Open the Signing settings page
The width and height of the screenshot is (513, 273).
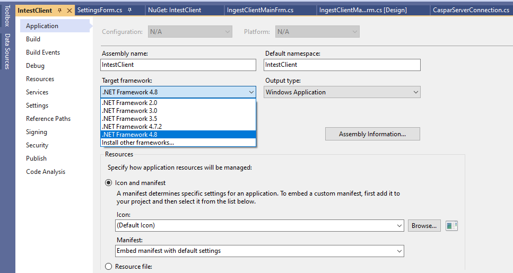36,132
